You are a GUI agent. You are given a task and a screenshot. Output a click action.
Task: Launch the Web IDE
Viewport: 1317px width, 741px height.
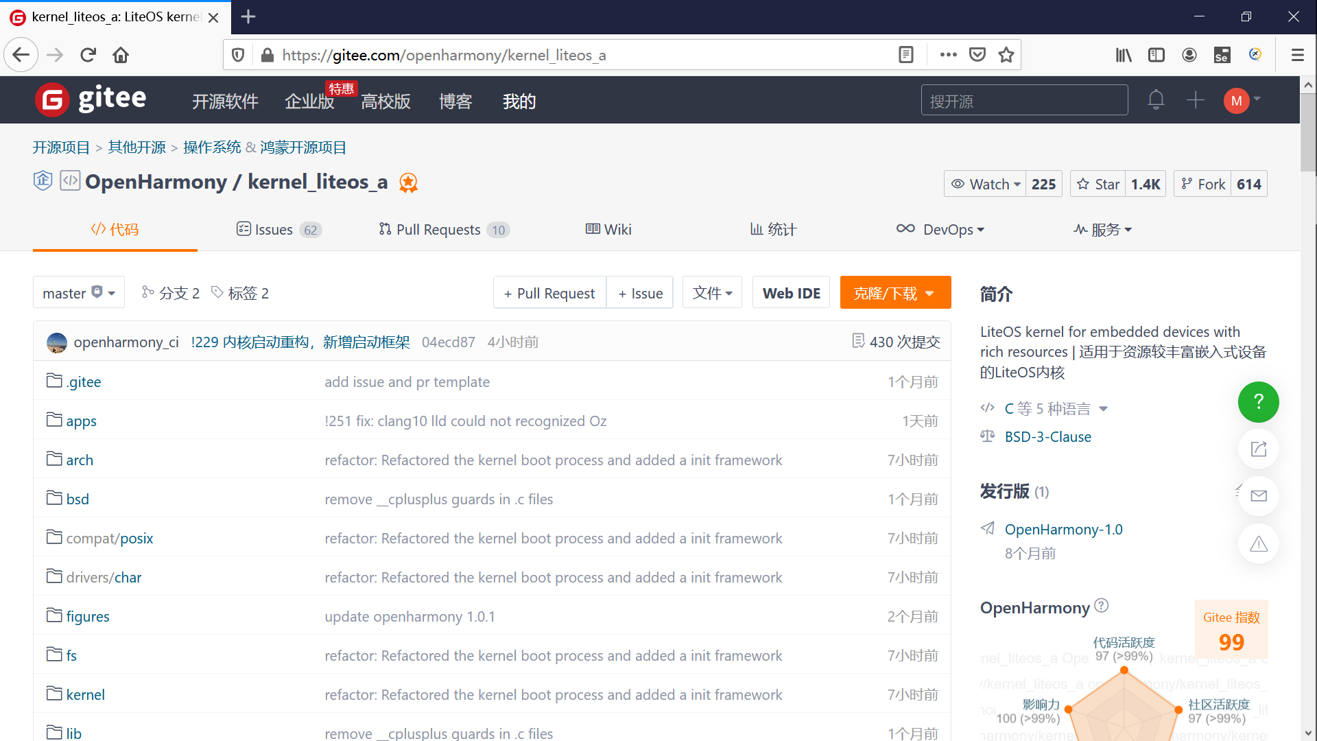point(792,293)
